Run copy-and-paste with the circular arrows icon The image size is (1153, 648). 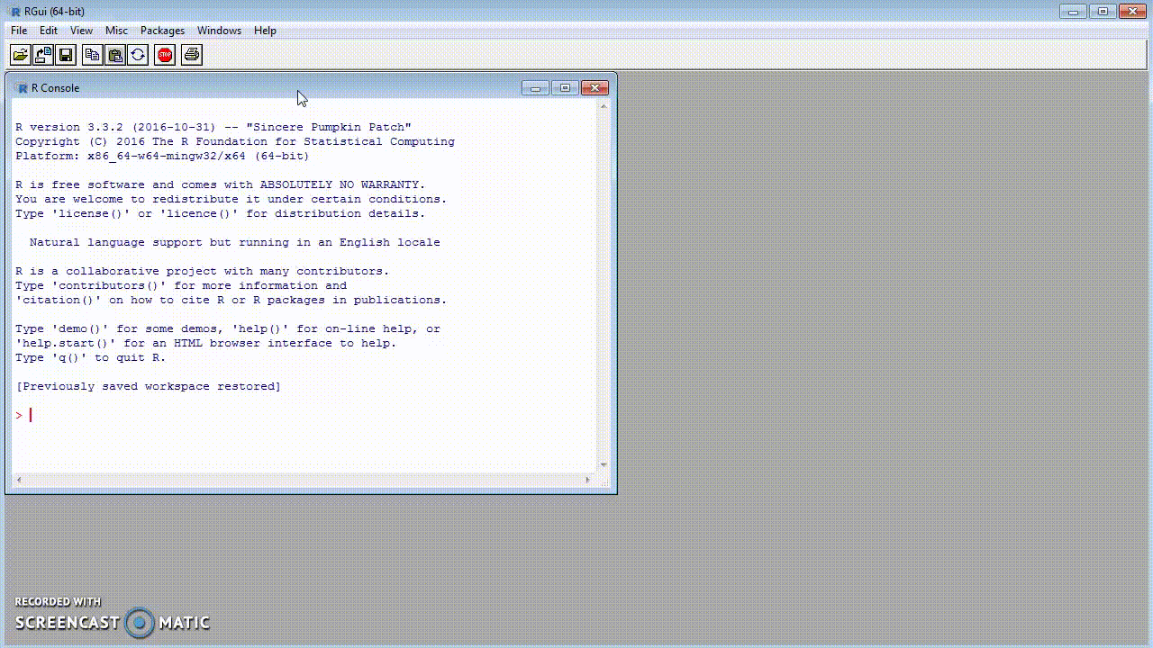[x=138, y=54]
